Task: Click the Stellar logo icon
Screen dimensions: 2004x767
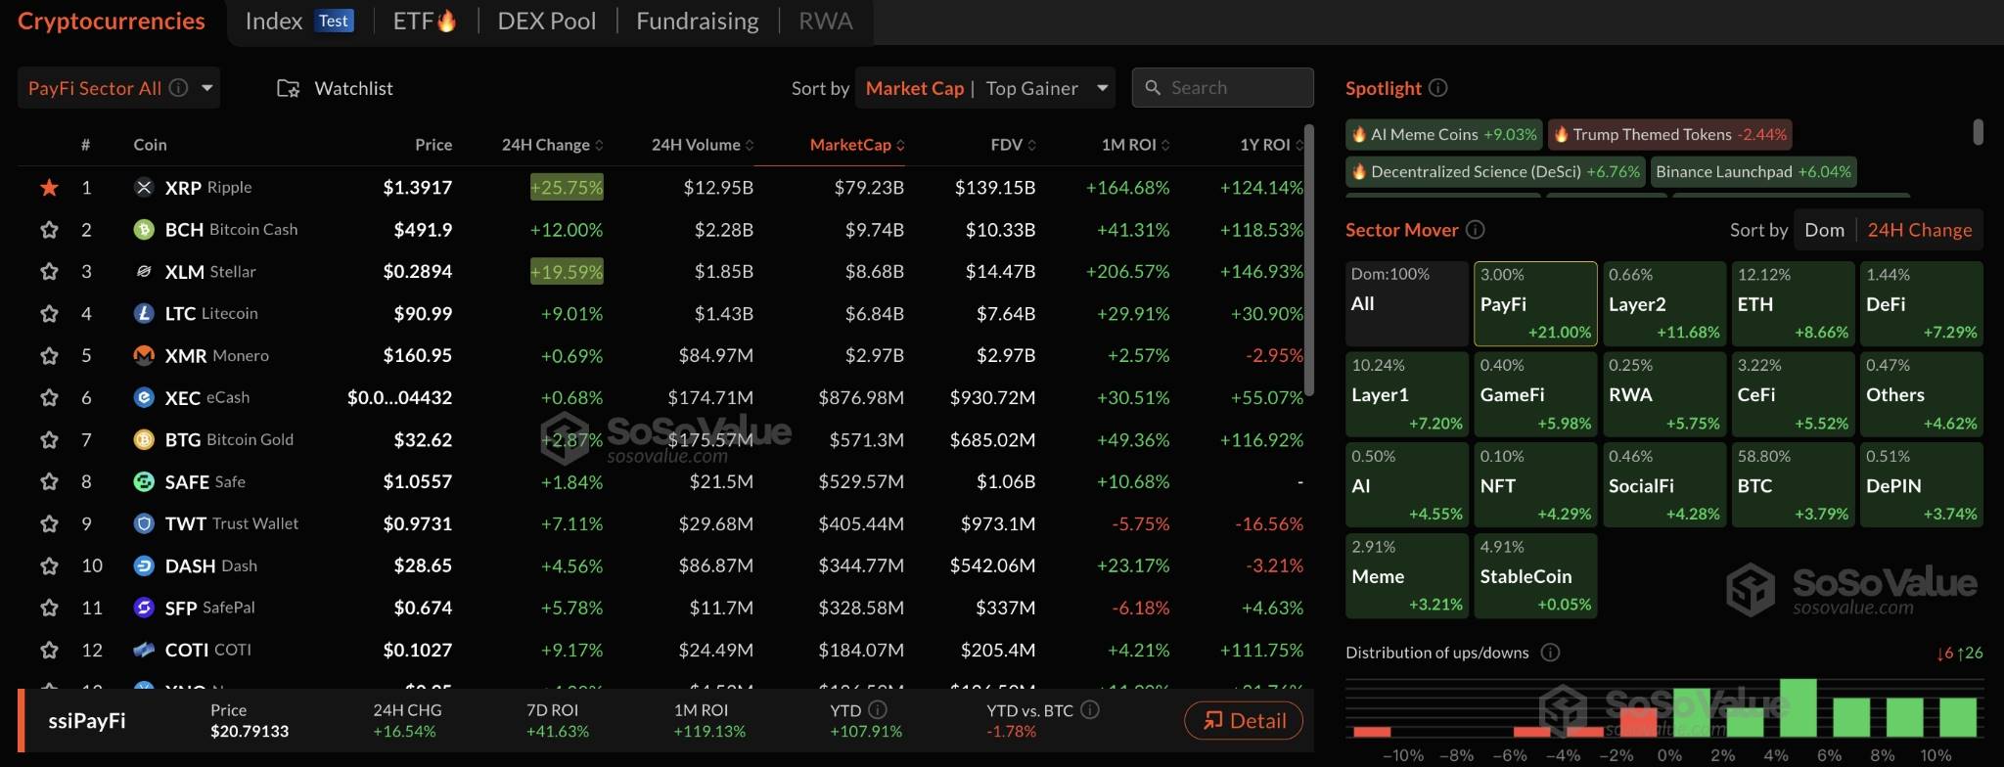Action: pyautogui.click(x=144, y=271)
